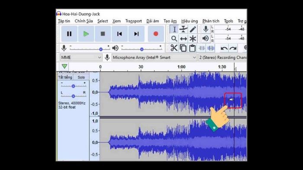Image resolution: width=303 pixels, height=170 pixels.
Task: Open the Select menu
Action: 103,21
